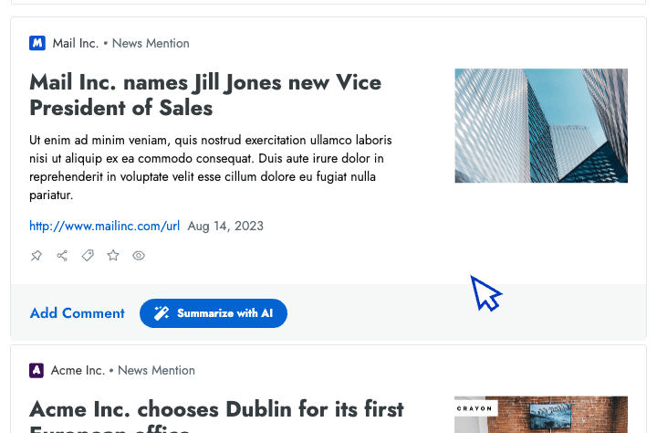The image size is (657, 433).
Task: Click the magic wand icon
Action: coord(162,313)
